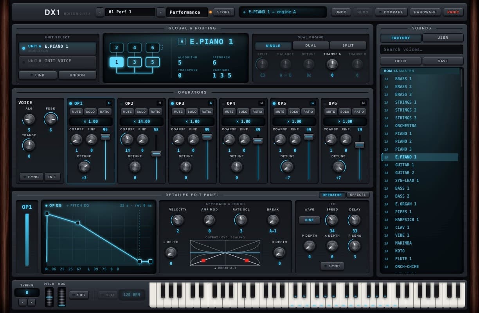This screenshot has width=479, height=313.
Task: Change LFO wave from SINE
Action: (310, 220)
